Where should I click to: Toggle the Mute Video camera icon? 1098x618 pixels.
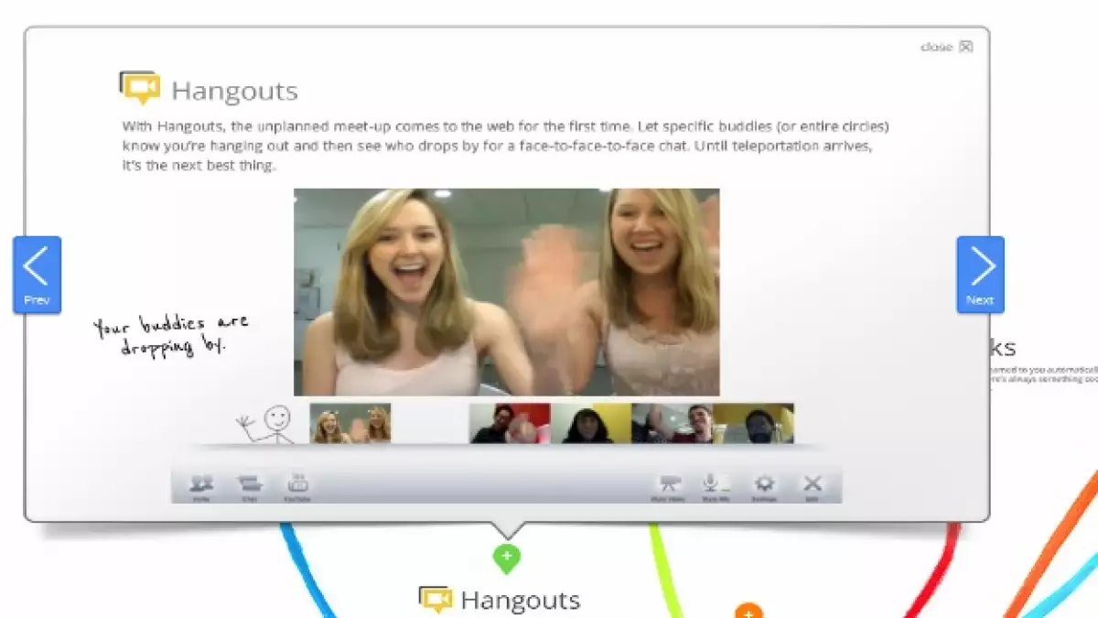[x=669, y=484]
